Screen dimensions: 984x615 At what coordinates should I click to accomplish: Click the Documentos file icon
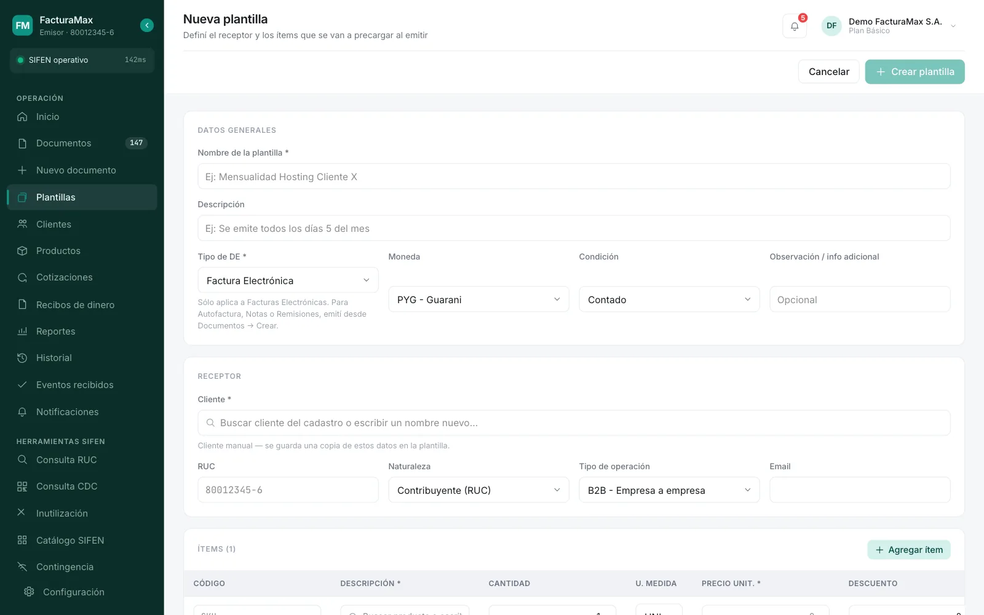click(22, 143)
